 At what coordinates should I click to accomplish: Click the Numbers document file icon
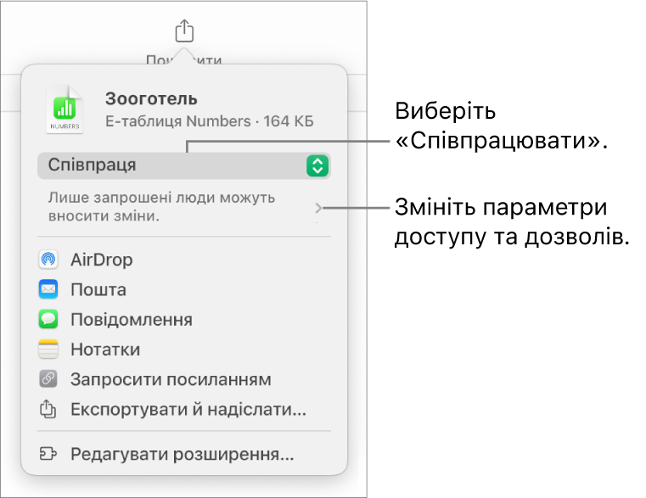click(65, 109)
